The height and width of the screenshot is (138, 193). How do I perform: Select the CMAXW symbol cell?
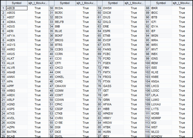pos(65,86)
